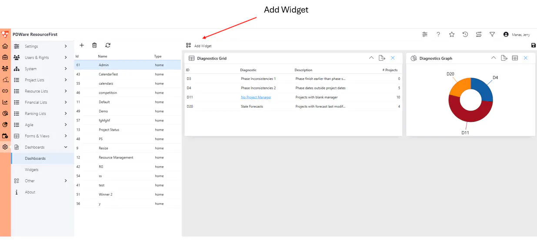Select the CalendarTest dashboard row

tap(127, 74)
